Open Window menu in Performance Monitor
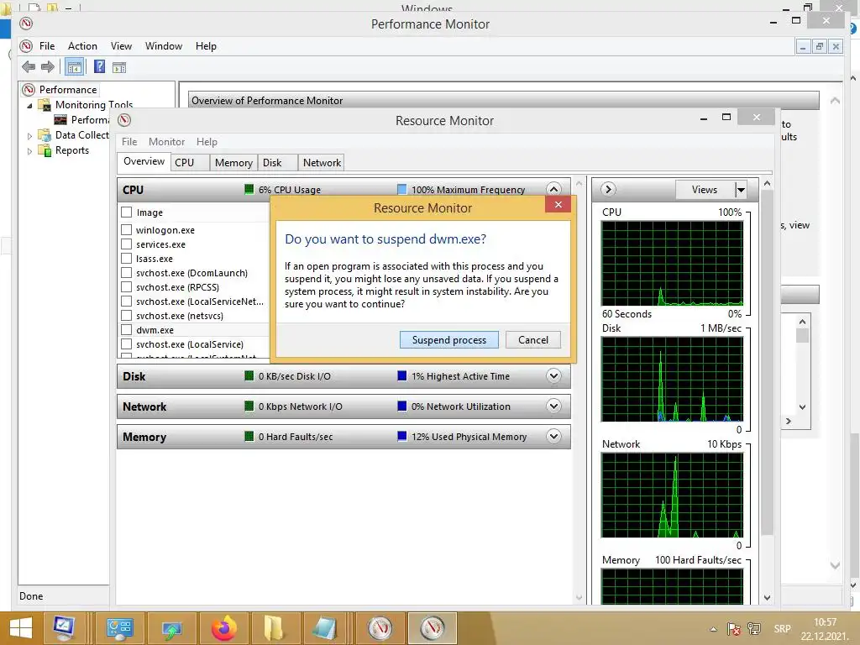The image size is (860, 645). pyautogui.click(x=164, y=46)
